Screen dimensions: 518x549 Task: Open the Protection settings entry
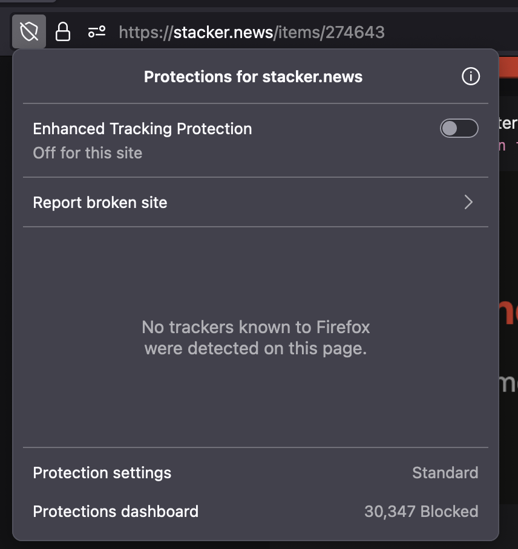tap(102, 473)
